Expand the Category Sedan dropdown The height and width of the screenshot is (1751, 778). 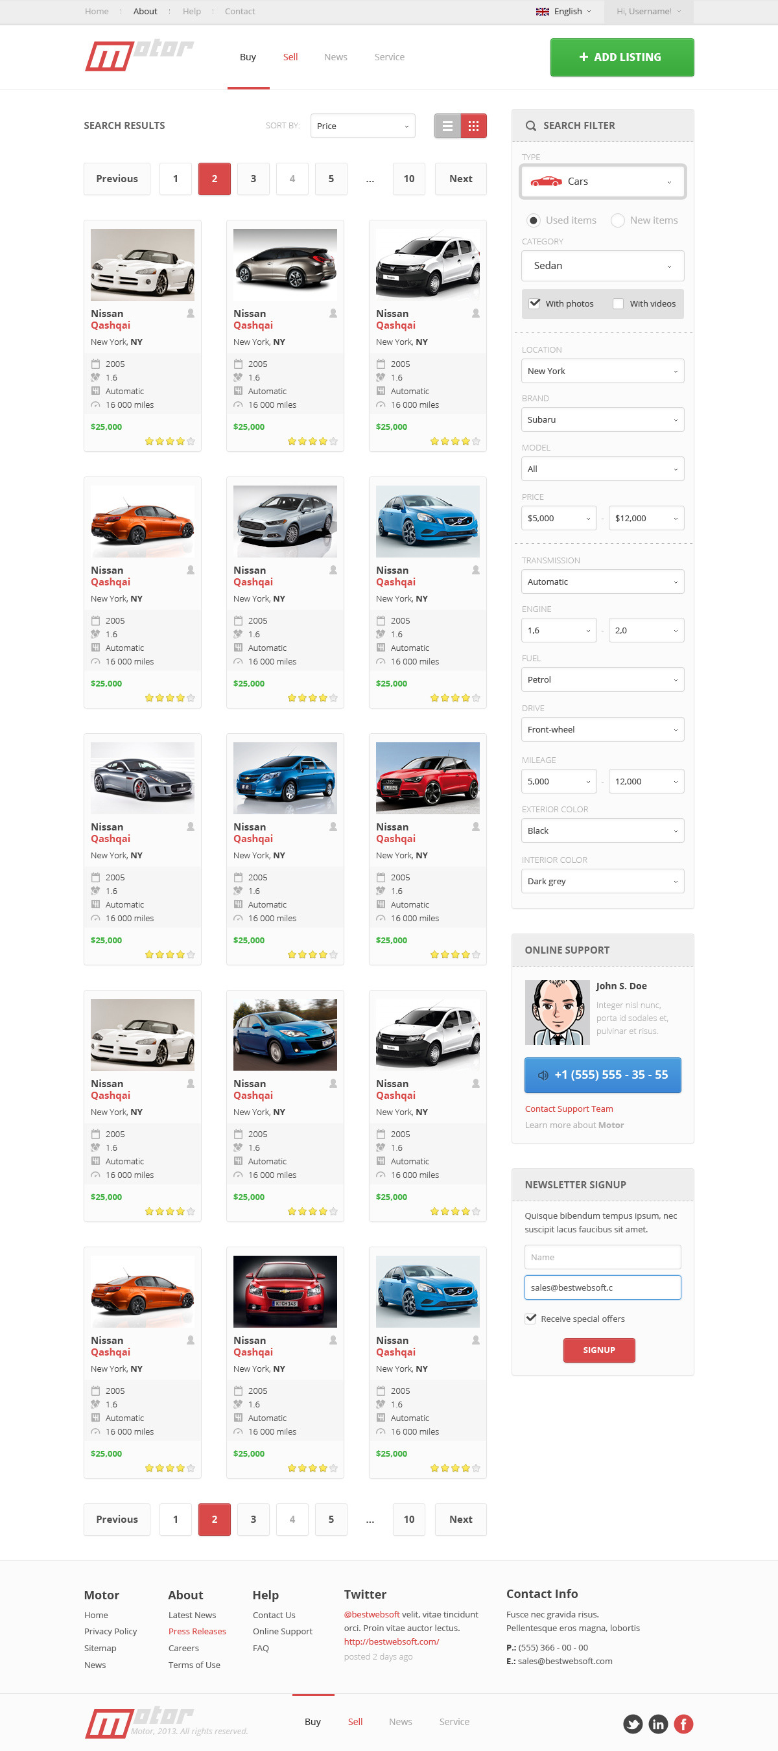pos(602,266)
